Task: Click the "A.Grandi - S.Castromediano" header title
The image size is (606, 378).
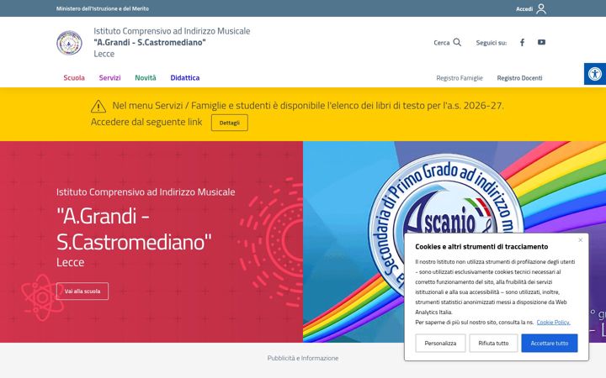Action: pyautogui.click(x=150, y=43)
